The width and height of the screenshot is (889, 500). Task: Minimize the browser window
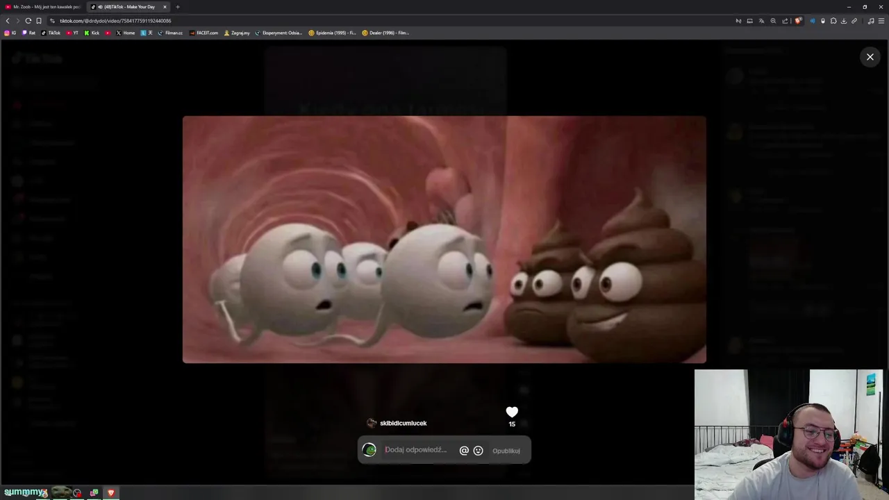coord(849,7)
